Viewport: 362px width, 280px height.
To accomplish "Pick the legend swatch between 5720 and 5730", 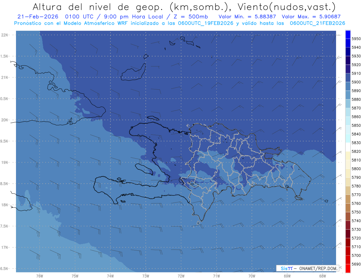I will [348, 234].
